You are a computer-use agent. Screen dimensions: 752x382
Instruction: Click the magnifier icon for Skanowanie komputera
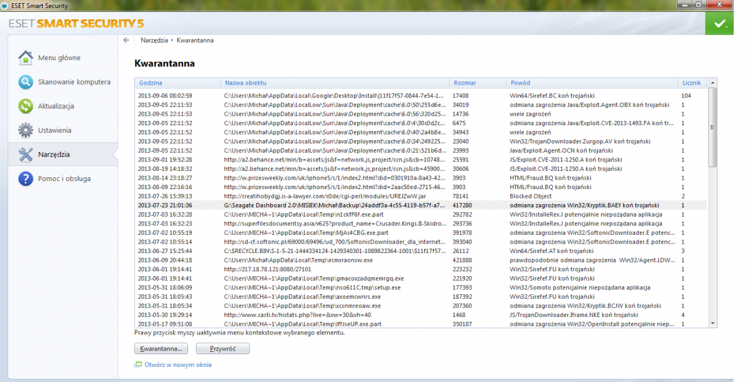26,82
